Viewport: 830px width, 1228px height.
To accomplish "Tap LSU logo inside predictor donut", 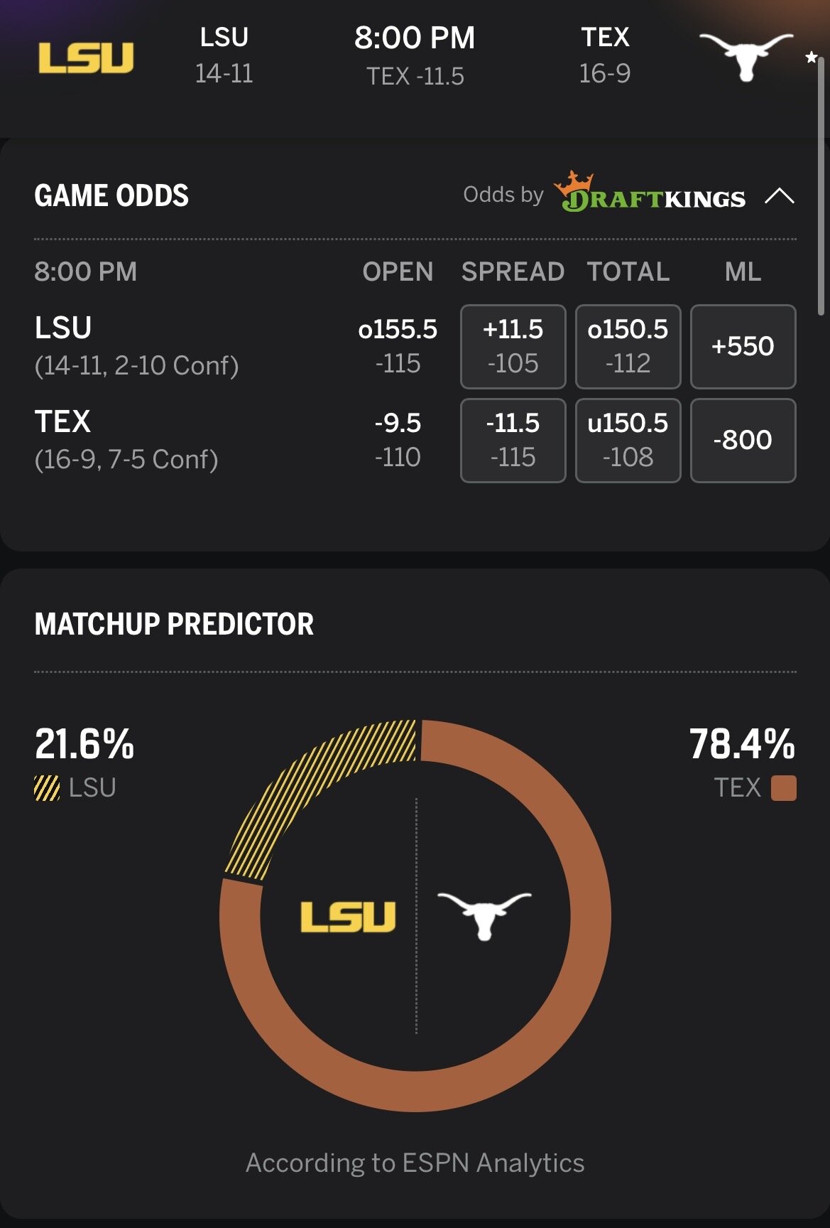I will (348, 917).
